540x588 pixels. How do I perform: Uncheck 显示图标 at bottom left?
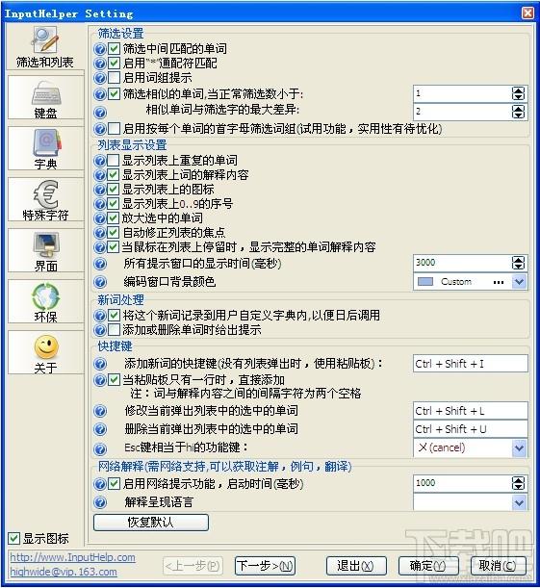click(13, 539)
